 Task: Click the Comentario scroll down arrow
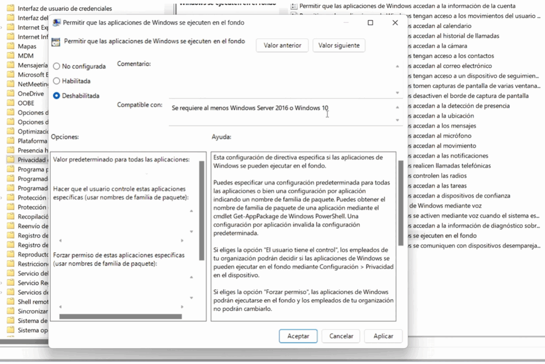[x=397, y=93]
